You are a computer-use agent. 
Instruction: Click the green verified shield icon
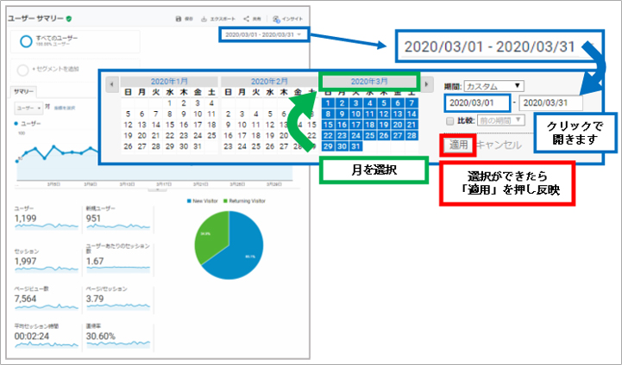69,18
